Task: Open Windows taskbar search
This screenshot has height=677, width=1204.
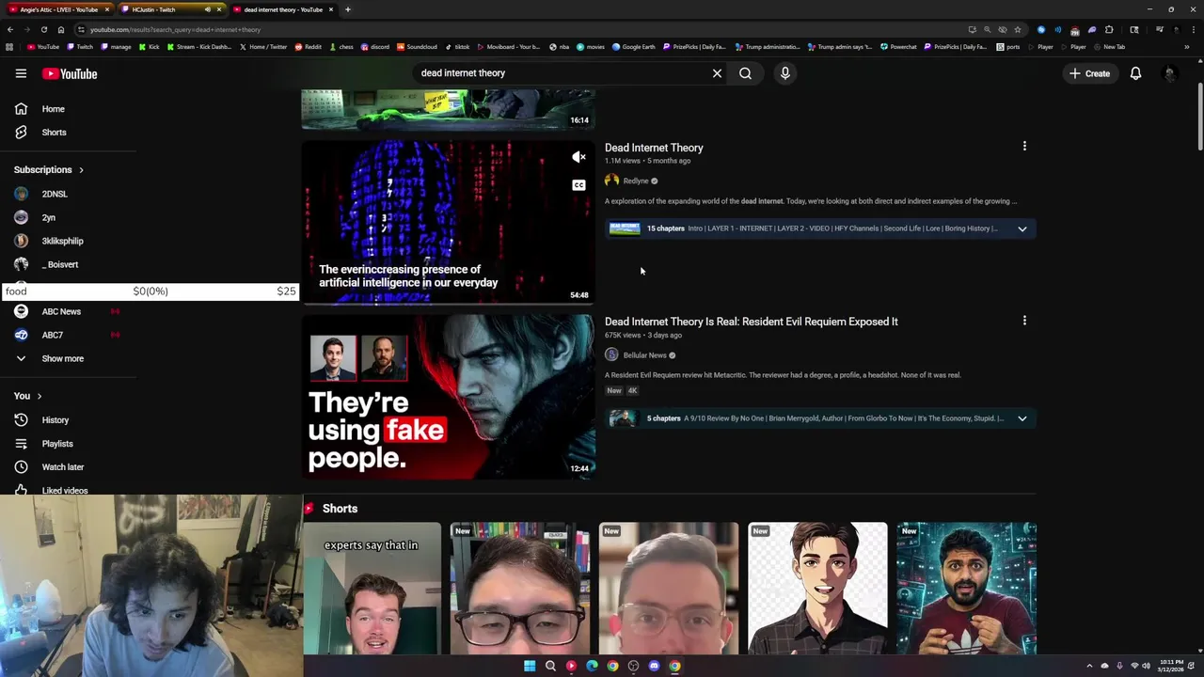Action: pyautogui.click(x=550, y=666)
